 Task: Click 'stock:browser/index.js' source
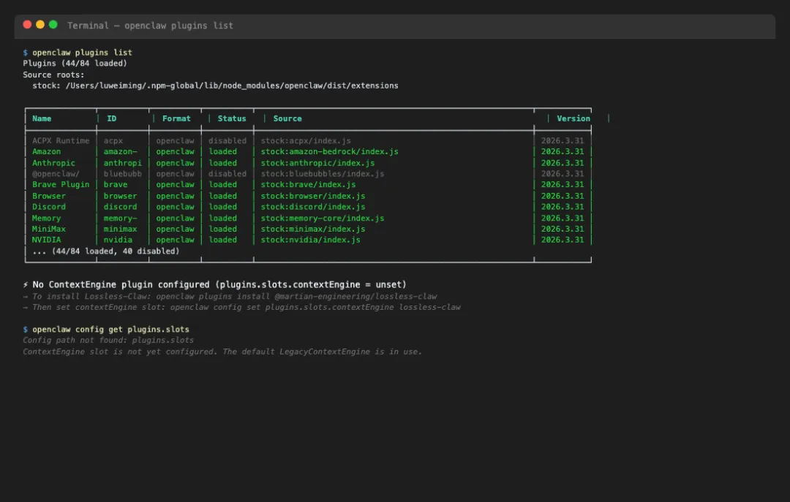[313, 196]
